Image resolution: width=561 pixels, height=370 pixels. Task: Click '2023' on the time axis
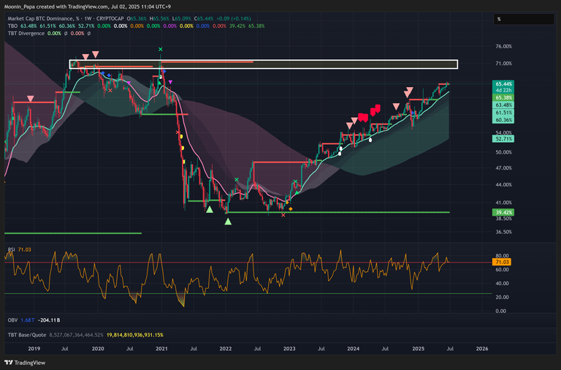[x=289, y=349]
